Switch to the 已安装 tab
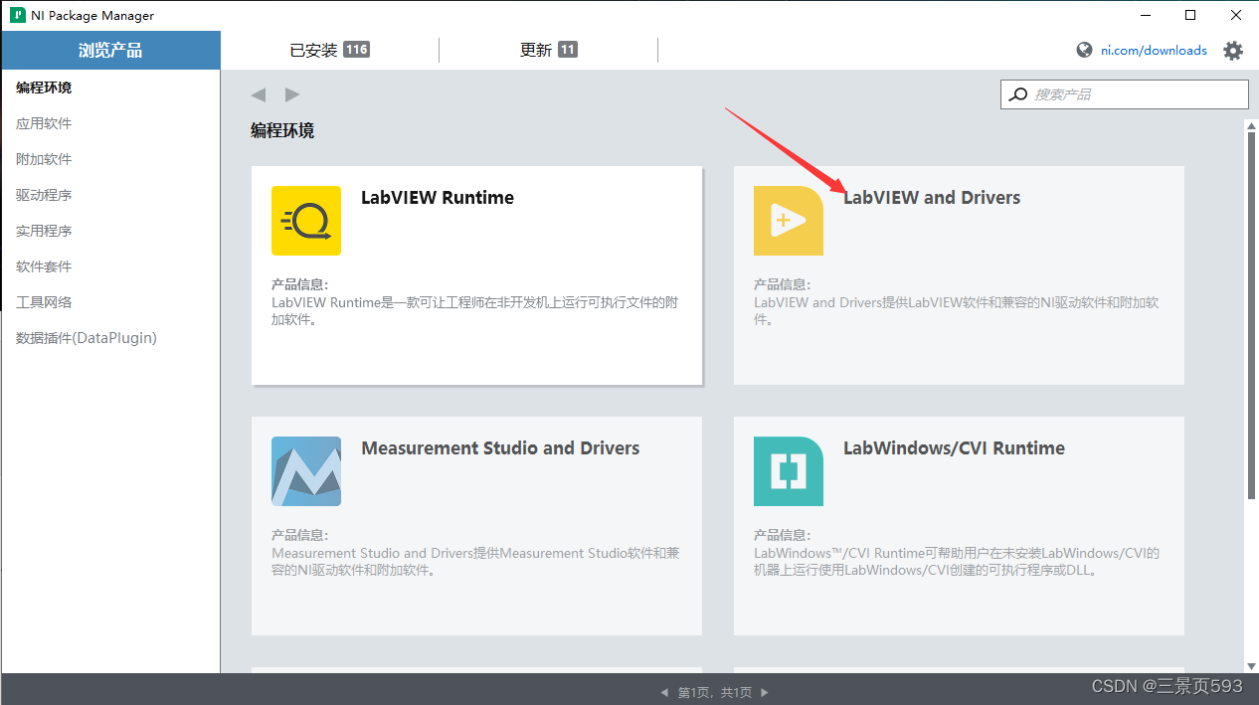The height and width of the screenshot is (705, 1259). (329, 50)
